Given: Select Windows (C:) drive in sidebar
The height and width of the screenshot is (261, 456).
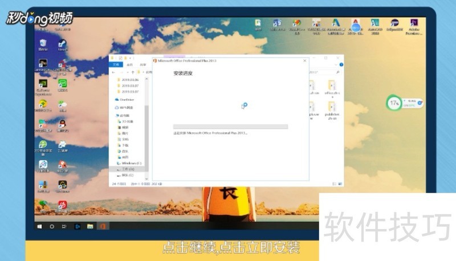Looking at the screenshot, I should pos(129,163).
